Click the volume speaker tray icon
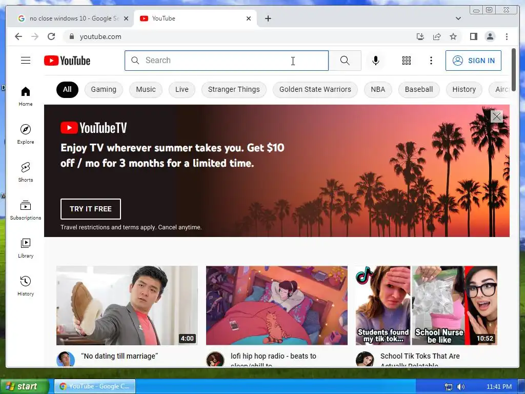 tap(461, 387)
